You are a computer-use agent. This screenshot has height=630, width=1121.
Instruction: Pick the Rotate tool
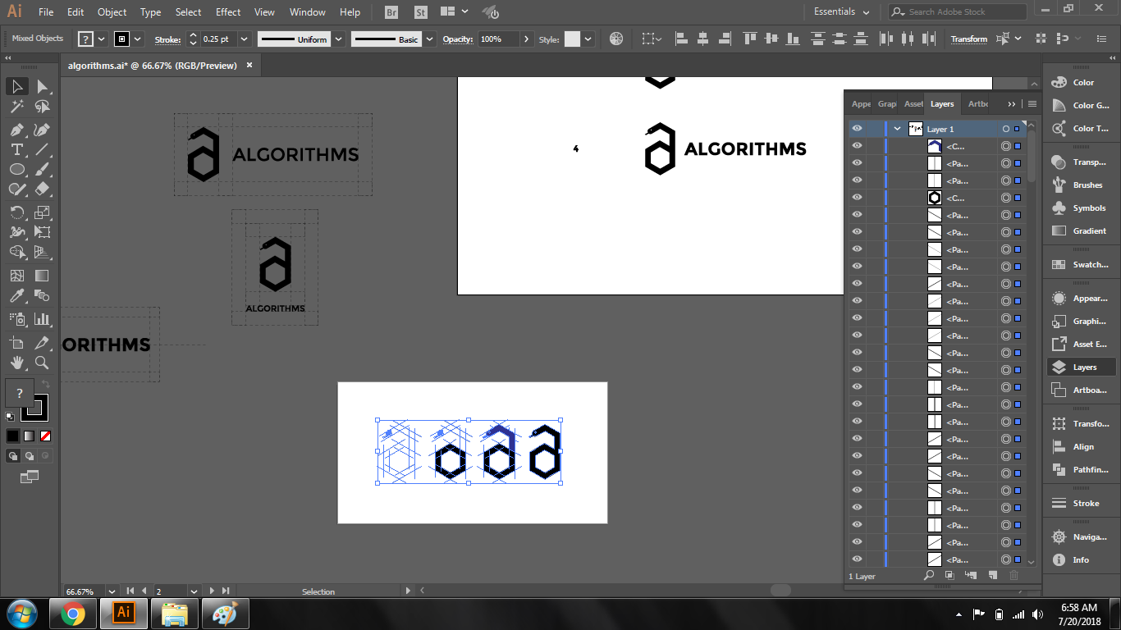[16, 212]
